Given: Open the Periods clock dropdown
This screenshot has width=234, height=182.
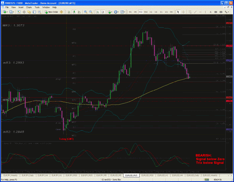Looking at the screenshot, I should coord(116,12).
